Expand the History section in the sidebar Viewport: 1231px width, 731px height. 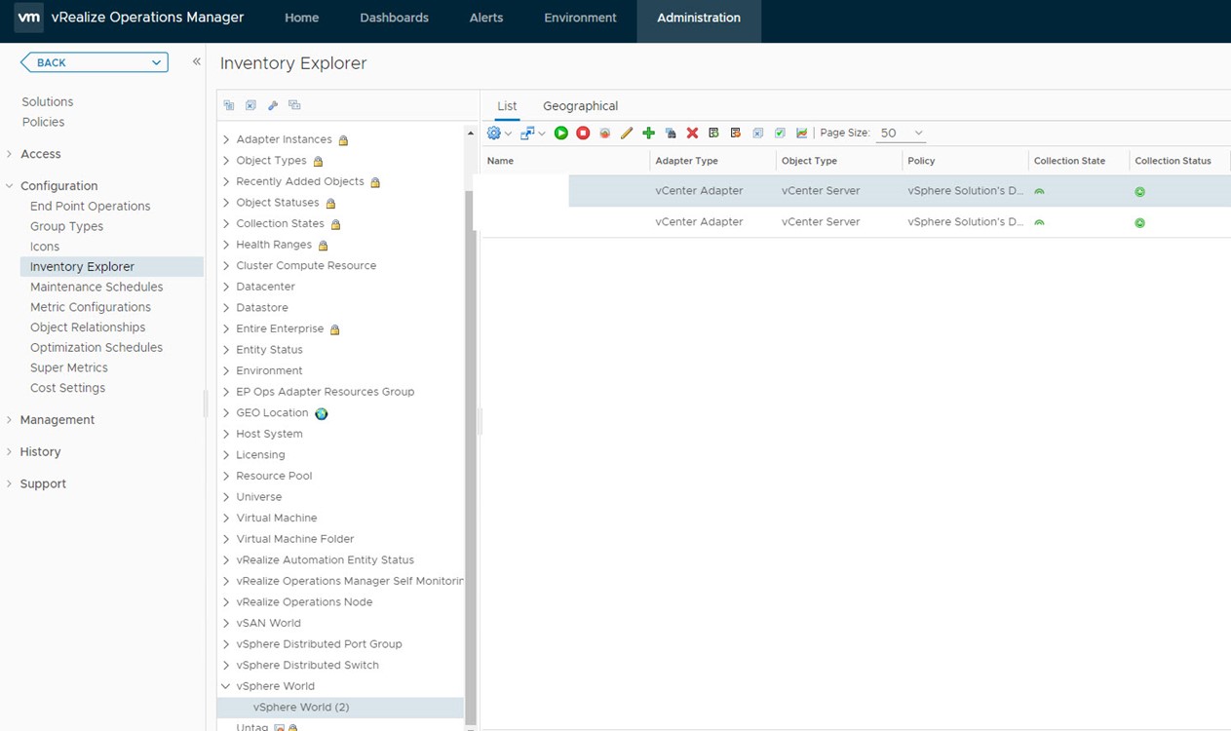point(10,452)
